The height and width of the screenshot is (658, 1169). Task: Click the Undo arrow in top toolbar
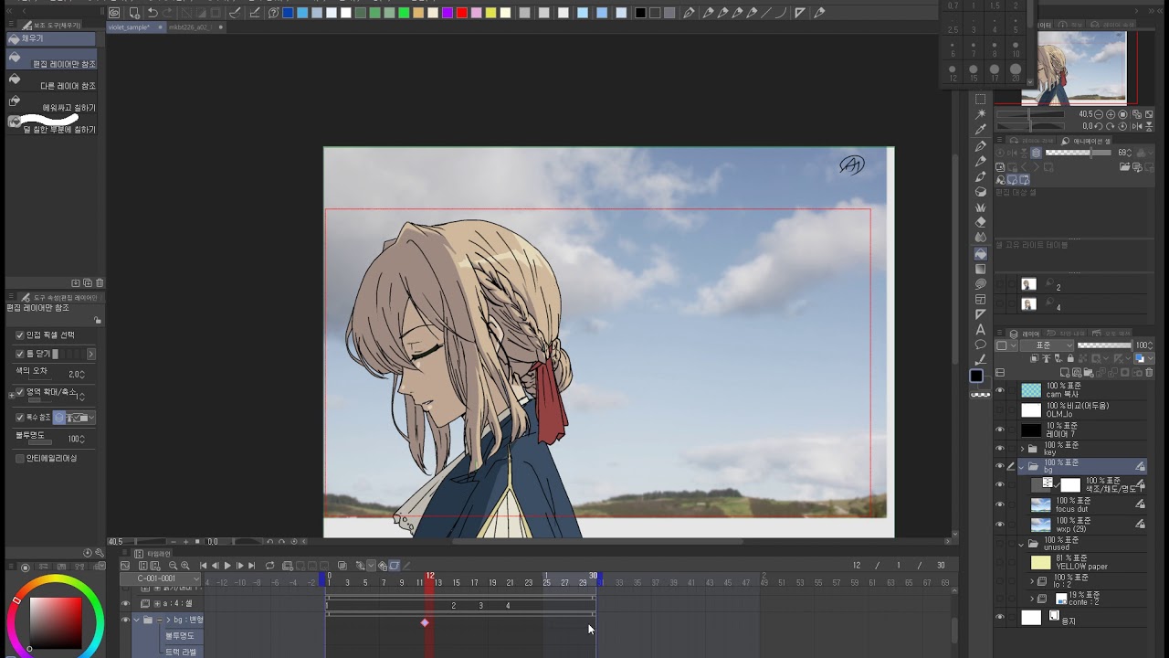click(x=153, y=13)
